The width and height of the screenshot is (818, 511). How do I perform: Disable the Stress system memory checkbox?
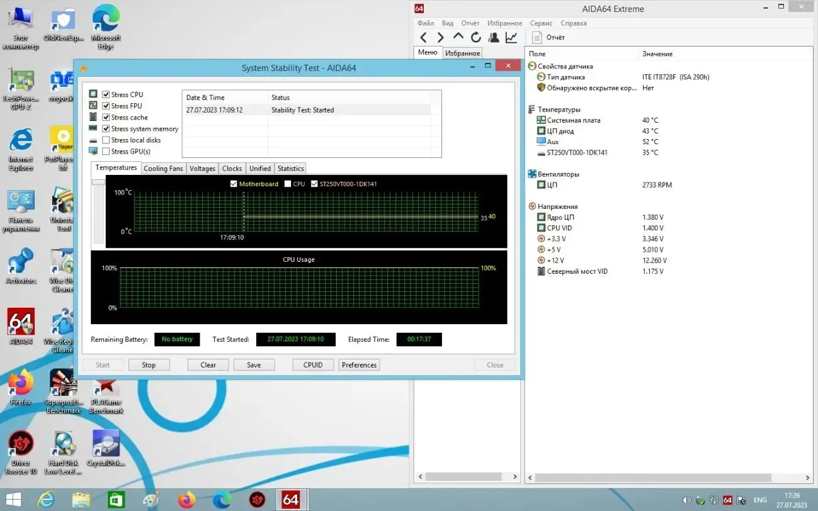point(106,128)
